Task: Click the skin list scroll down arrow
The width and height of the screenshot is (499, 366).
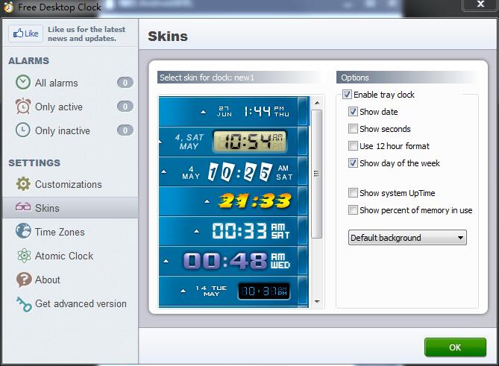Action: click(x=317, y=302)
